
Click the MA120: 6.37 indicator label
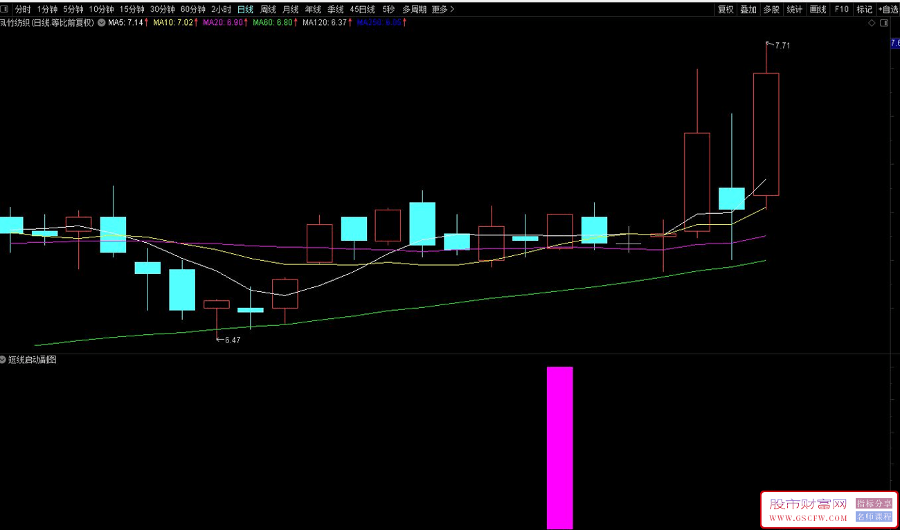[327, 23]
